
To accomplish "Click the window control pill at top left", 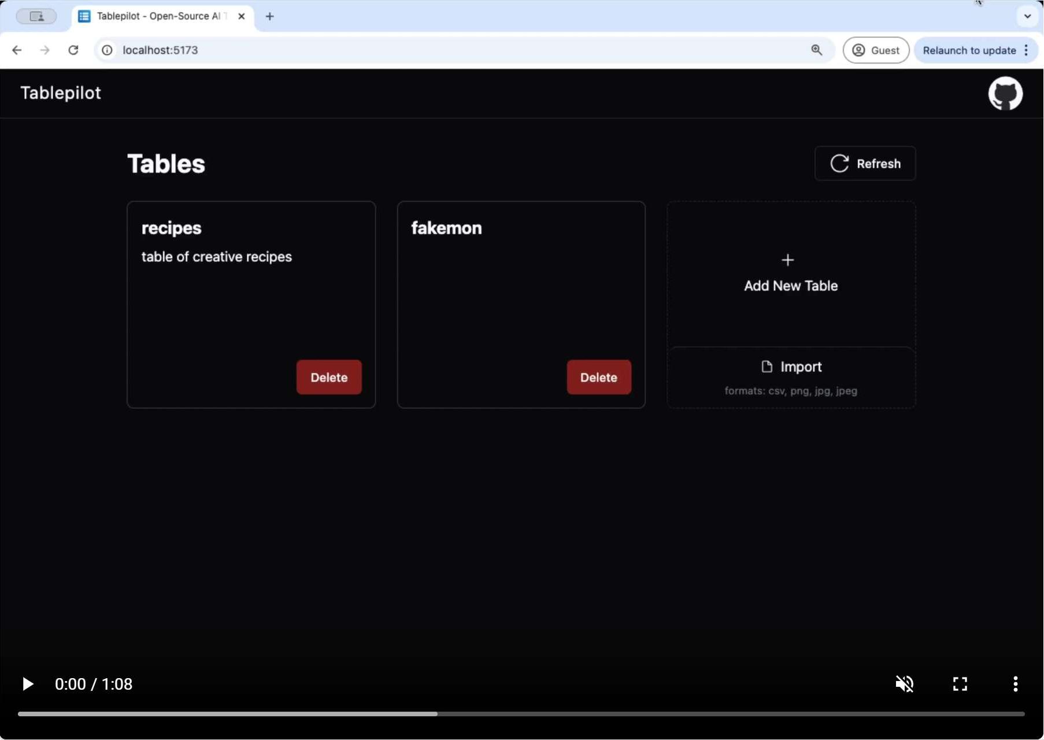I will pyautogui.click(x=36, y=16).
